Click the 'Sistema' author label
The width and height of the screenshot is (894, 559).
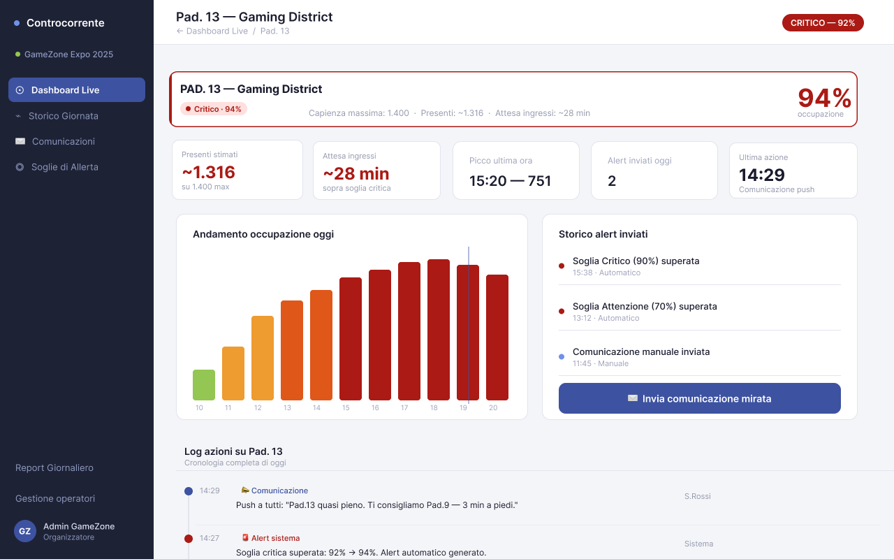click(699, 544)
